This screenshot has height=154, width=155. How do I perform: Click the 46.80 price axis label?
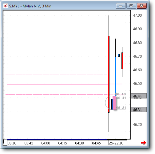[x=137, y=43]
